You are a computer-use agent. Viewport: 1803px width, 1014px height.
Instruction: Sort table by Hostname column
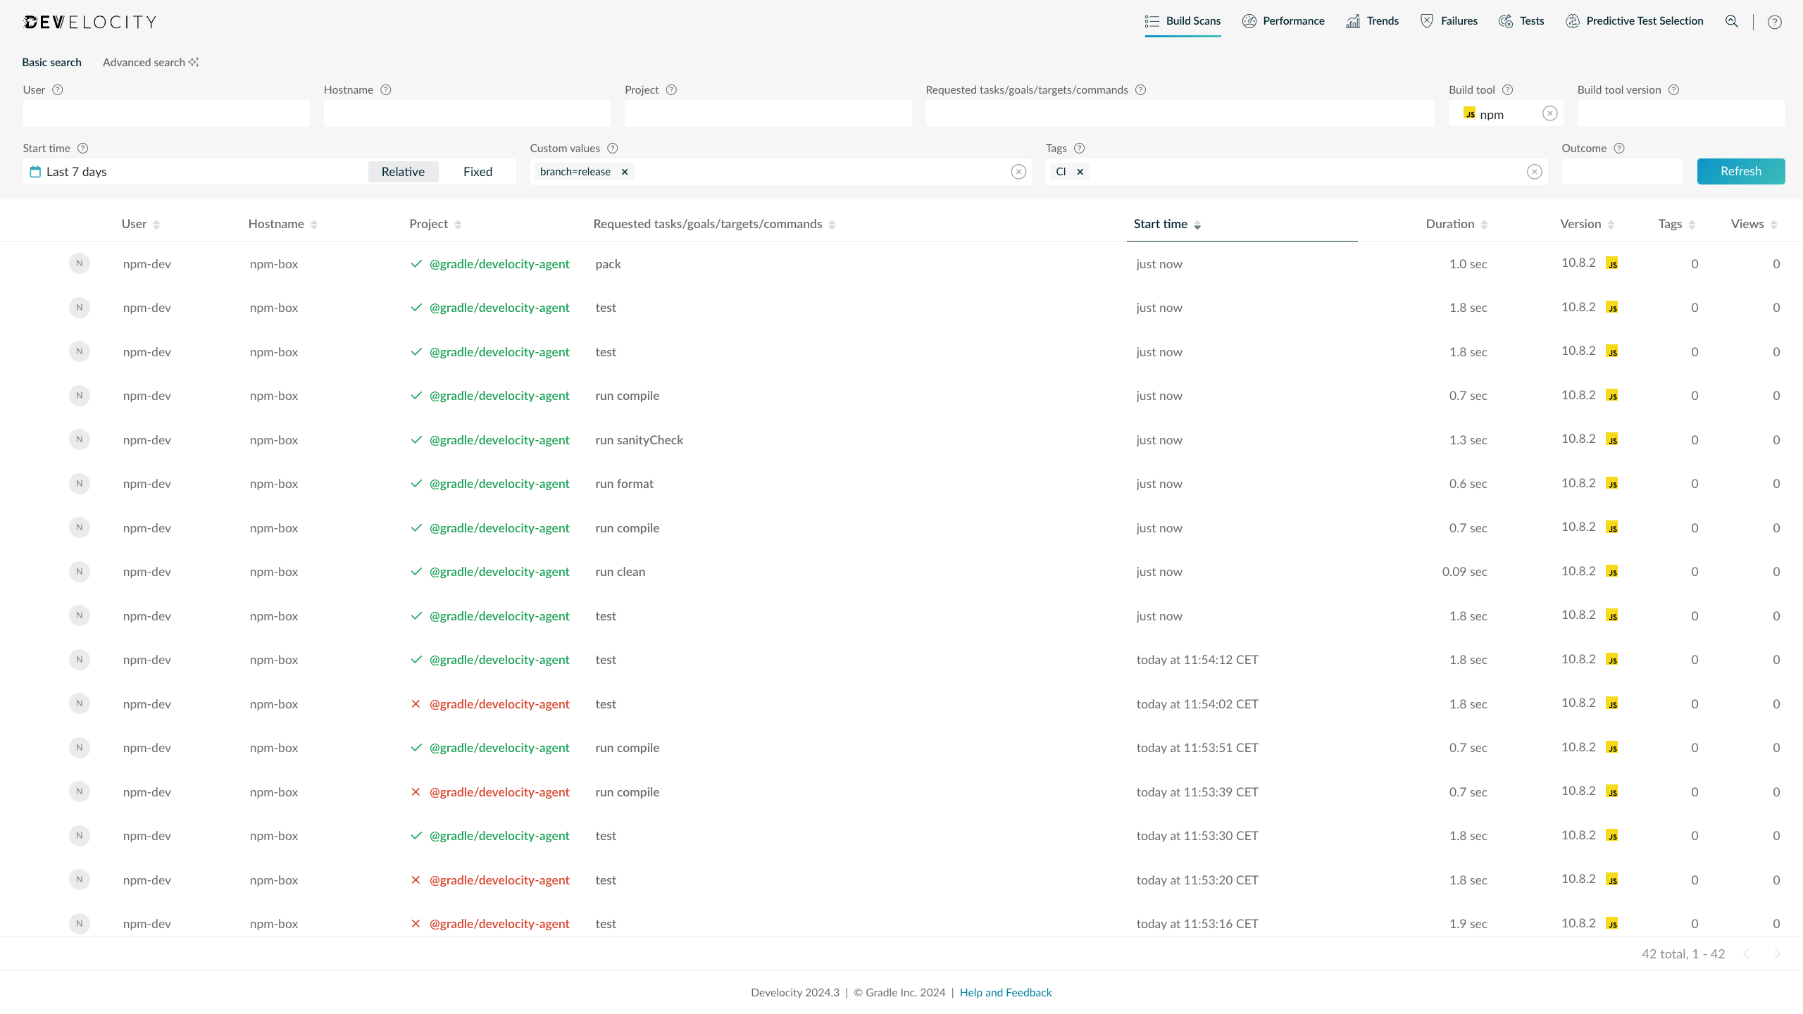[x=283, y=224]
